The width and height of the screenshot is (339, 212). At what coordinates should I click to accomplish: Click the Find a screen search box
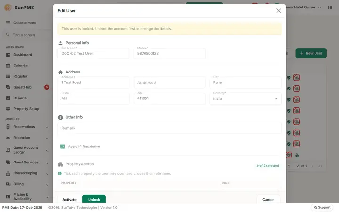point(27,35)
